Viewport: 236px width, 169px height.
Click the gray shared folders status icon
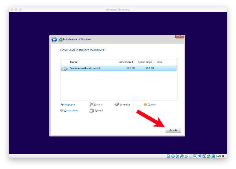[191, 156]
